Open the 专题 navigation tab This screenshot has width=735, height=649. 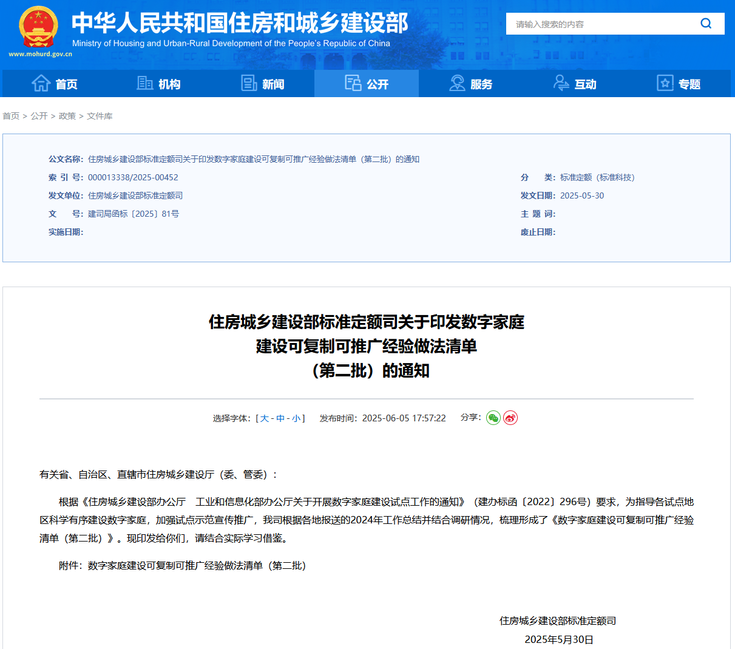(x=679, y=84)
